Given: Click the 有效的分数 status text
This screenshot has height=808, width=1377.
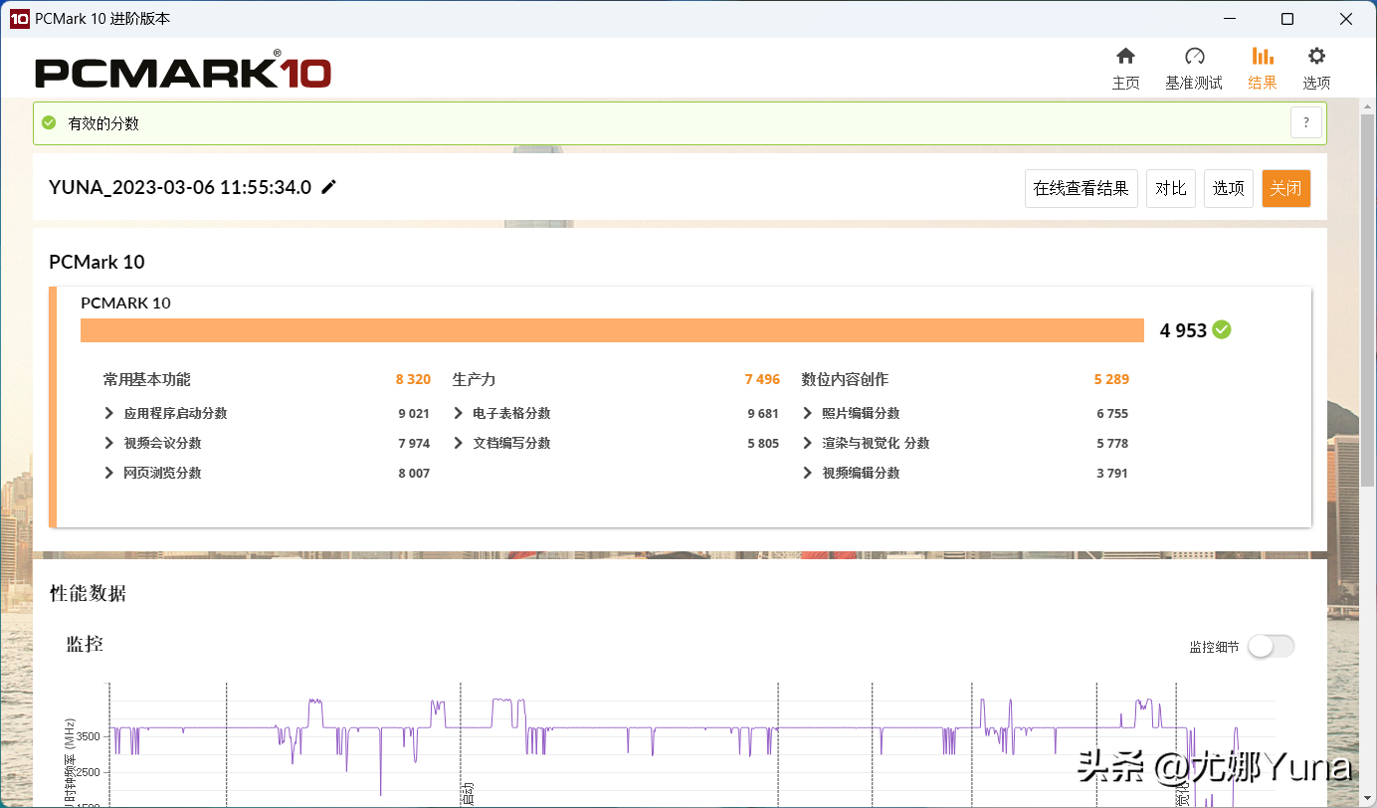Looking at the screenshot, I should pos(103,123).
